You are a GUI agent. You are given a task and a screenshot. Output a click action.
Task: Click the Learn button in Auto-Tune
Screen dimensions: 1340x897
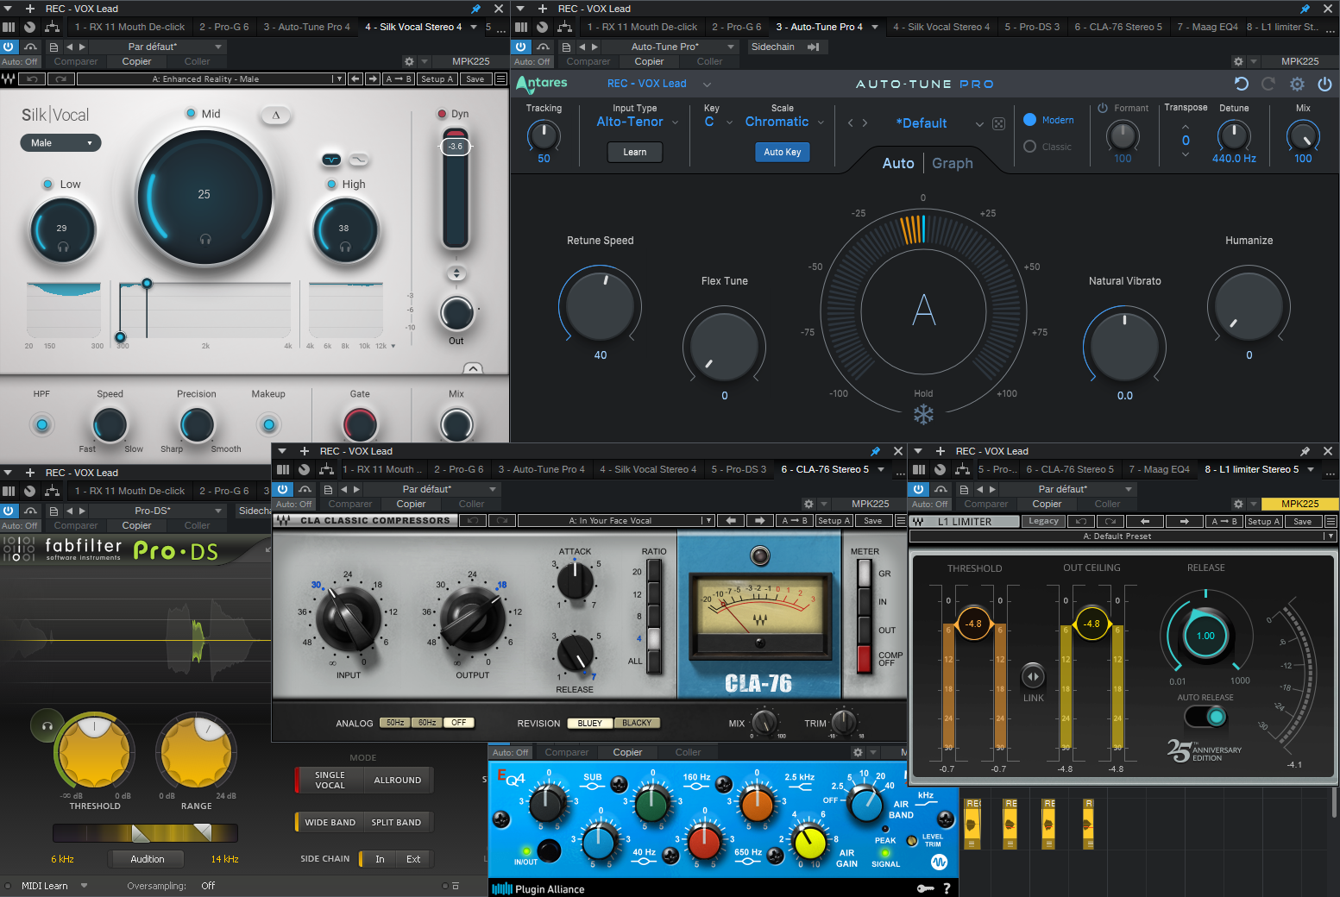point(635,152)
